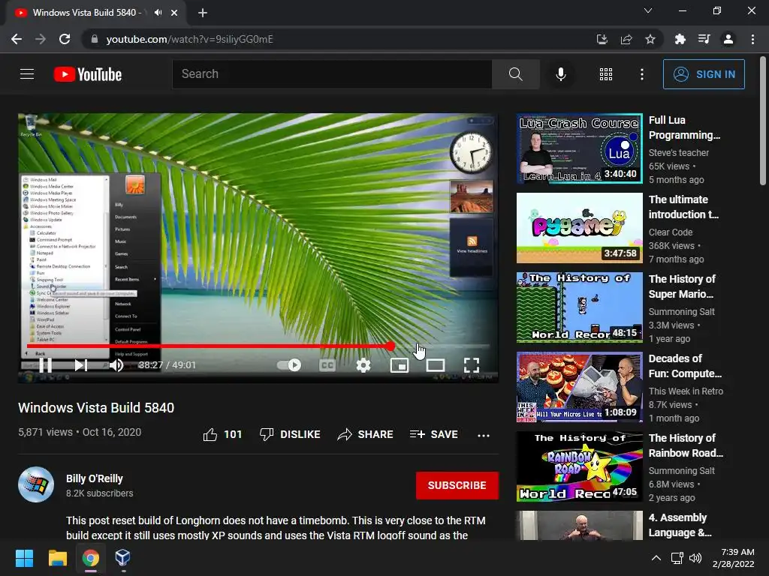Start voice search with microphone icon
The width and height of the screenshot is (769, 576).
560,74
